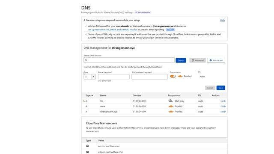Edit the www A record

click(223, 107)
